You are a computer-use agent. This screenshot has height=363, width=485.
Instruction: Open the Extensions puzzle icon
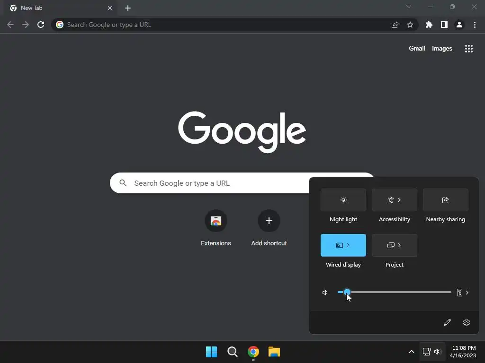[x=429, y=25]
